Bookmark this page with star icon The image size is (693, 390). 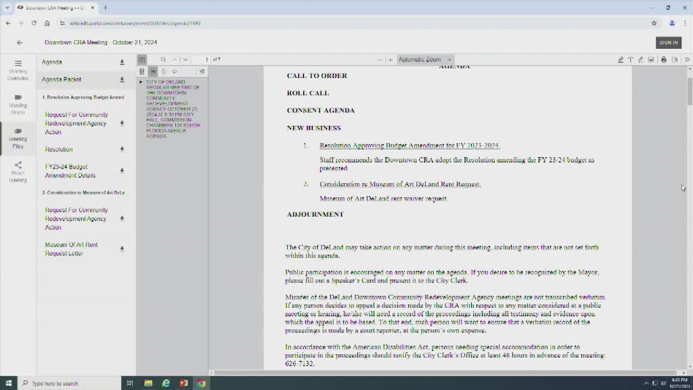[x=654, y=23]
